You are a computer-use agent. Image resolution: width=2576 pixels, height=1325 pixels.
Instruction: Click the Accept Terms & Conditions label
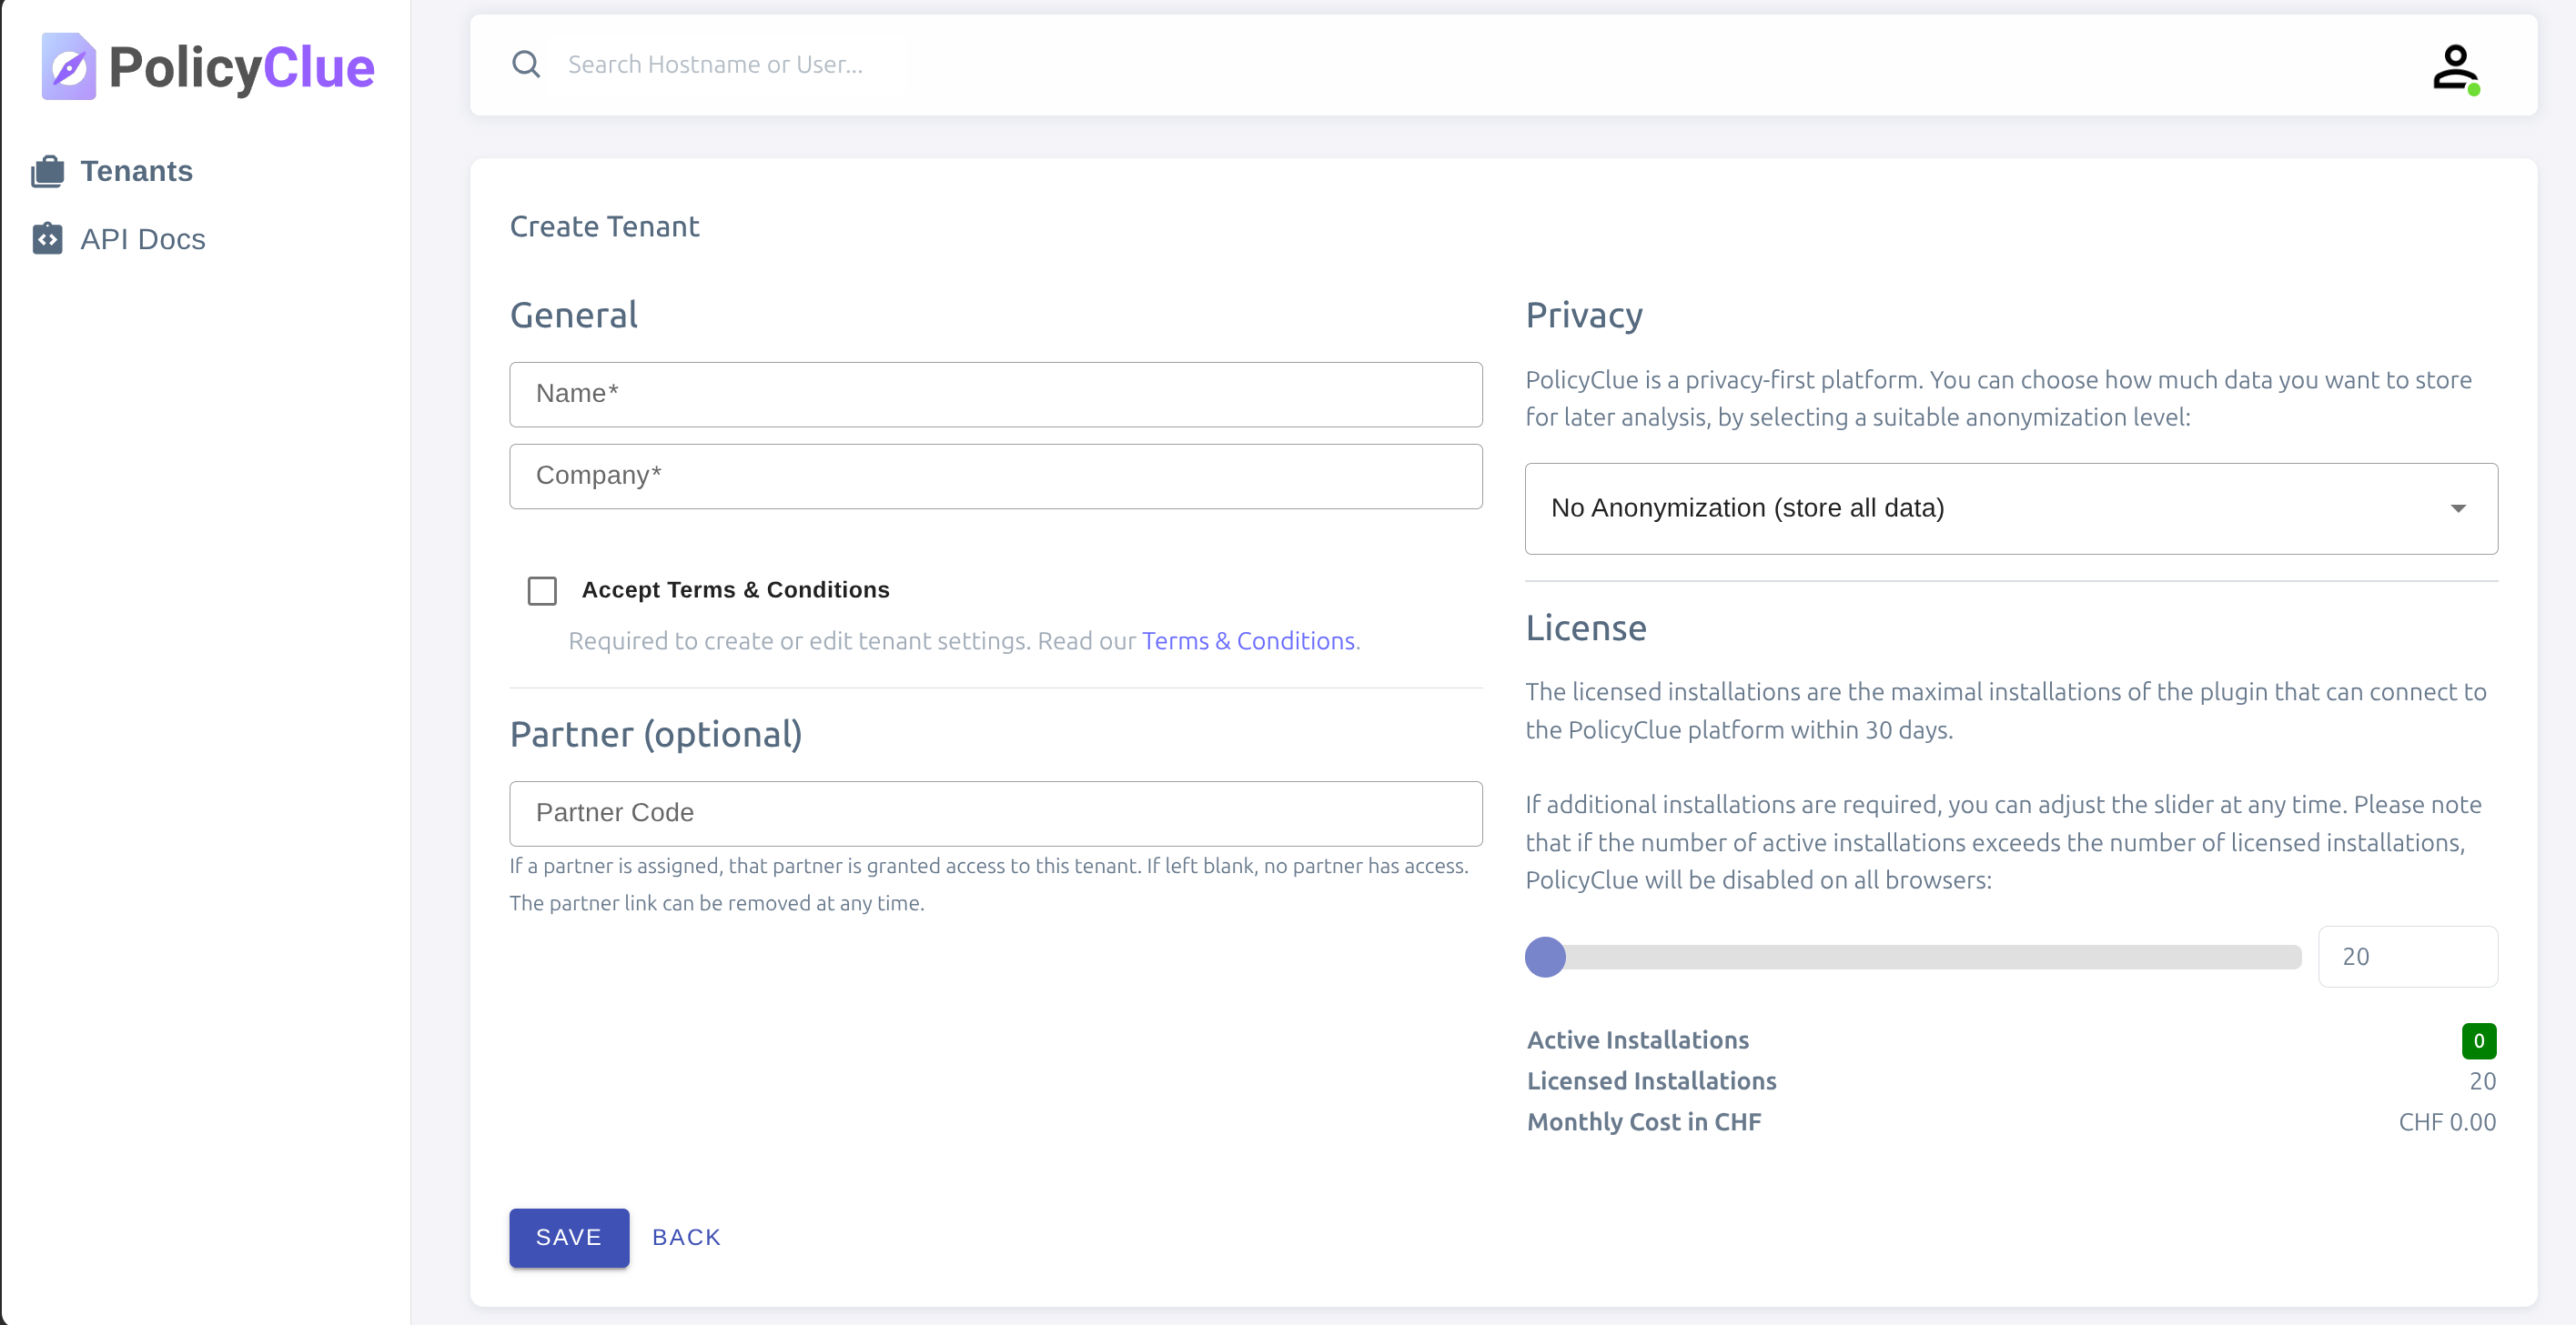pos(735,590)
